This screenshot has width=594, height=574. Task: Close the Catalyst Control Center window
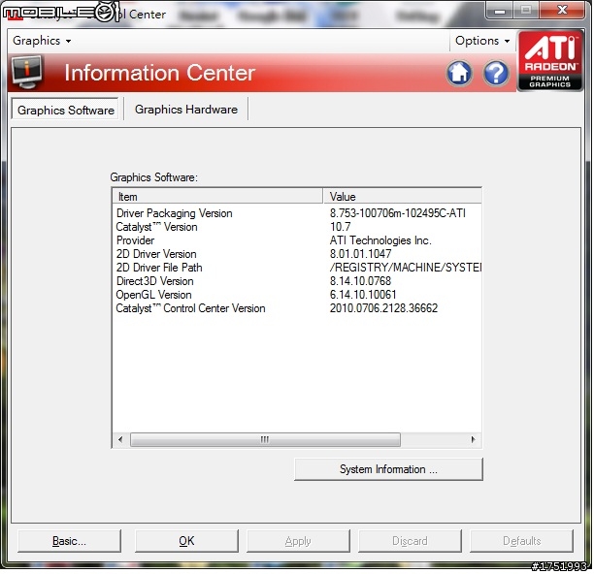point(562,11)
